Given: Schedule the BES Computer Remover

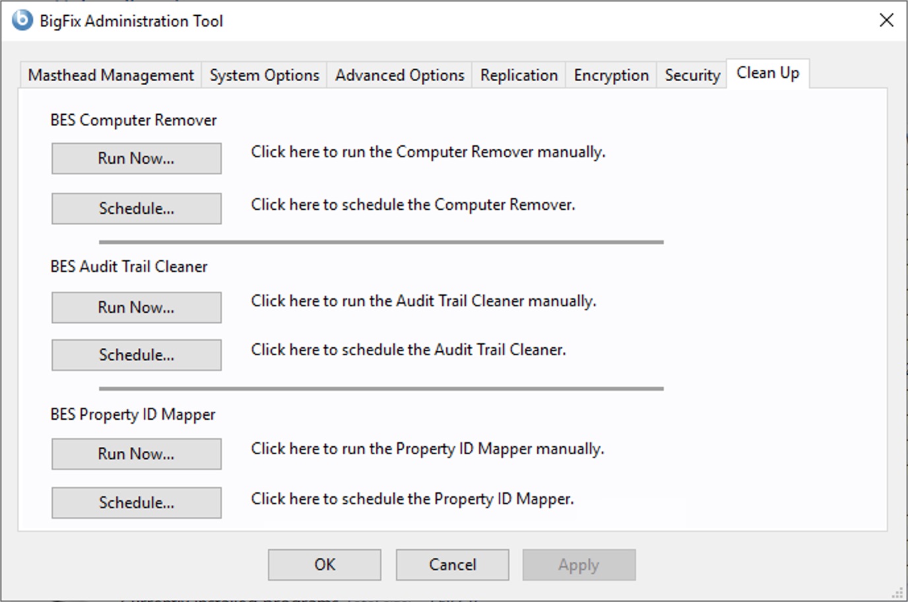Looking at the screenshot, I should pyautogui.click(x=137, y=209).
